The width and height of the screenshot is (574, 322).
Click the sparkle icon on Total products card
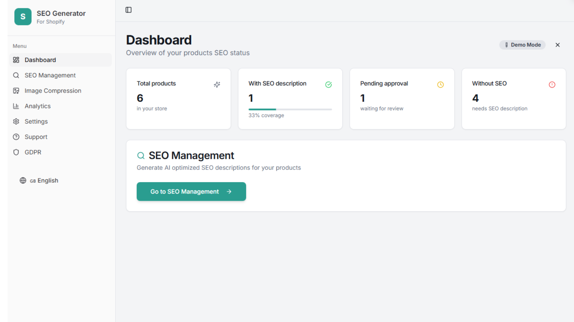point(217,85)
